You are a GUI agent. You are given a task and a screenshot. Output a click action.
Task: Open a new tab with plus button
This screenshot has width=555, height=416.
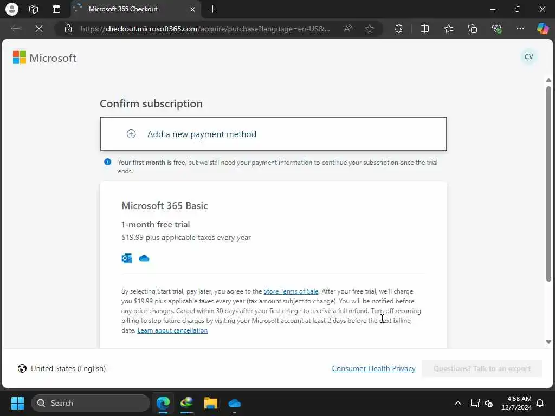pyautogui.click(x=212, y=9)
